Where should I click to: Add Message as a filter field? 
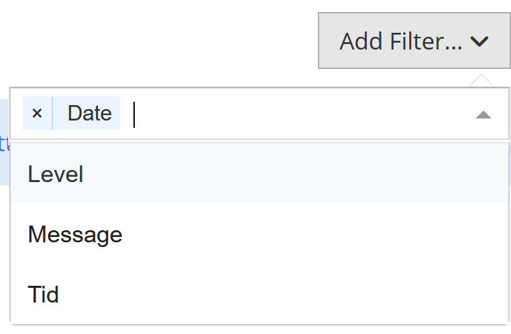(x=75, y=234)
